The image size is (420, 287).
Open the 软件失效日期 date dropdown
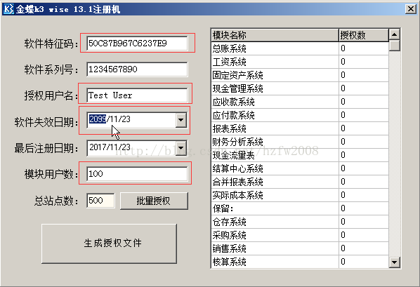click(x=181, y=120)
